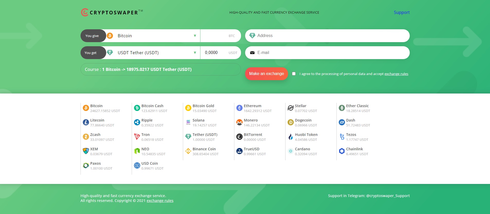Click the Huobi Token flame icon

point(291,137)
